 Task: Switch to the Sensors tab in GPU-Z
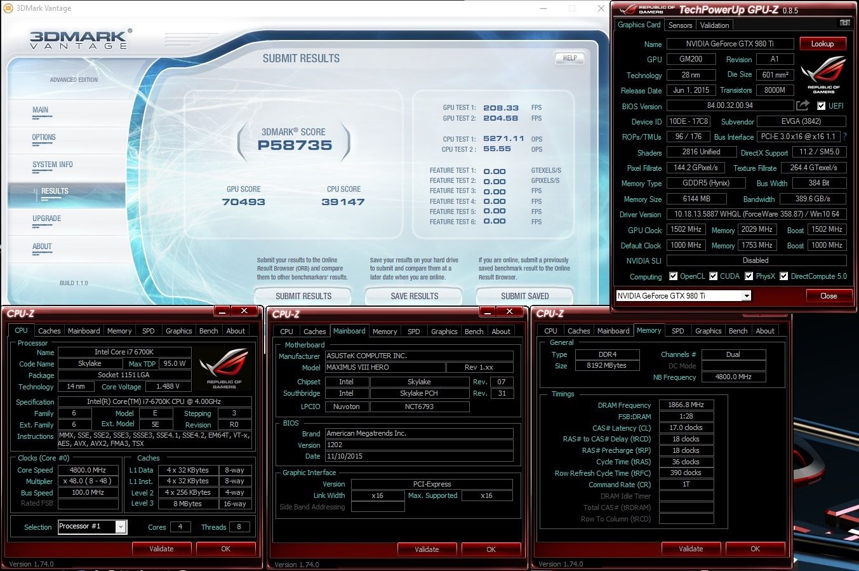pos(679,25)
